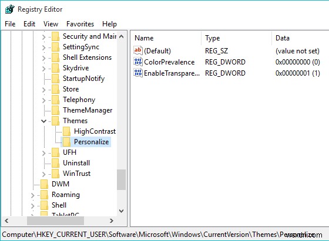Click the UFH folder icon
Screen dimensions: 329x241
(x=56, y=152)
